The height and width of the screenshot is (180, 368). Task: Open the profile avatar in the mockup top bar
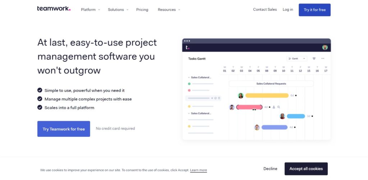pyautogui.click(x=325, y=48)
